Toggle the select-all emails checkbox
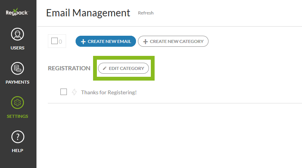The image size is (302, 168). (54, 41)
